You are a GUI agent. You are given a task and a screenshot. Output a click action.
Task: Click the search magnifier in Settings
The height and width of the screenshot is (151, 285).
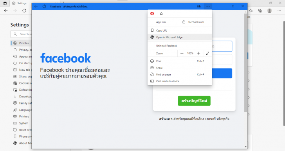point(15,34)
